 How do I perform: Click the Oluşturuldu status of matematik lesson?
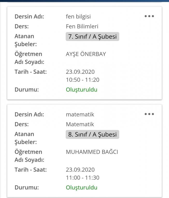(x=82, y=187)
